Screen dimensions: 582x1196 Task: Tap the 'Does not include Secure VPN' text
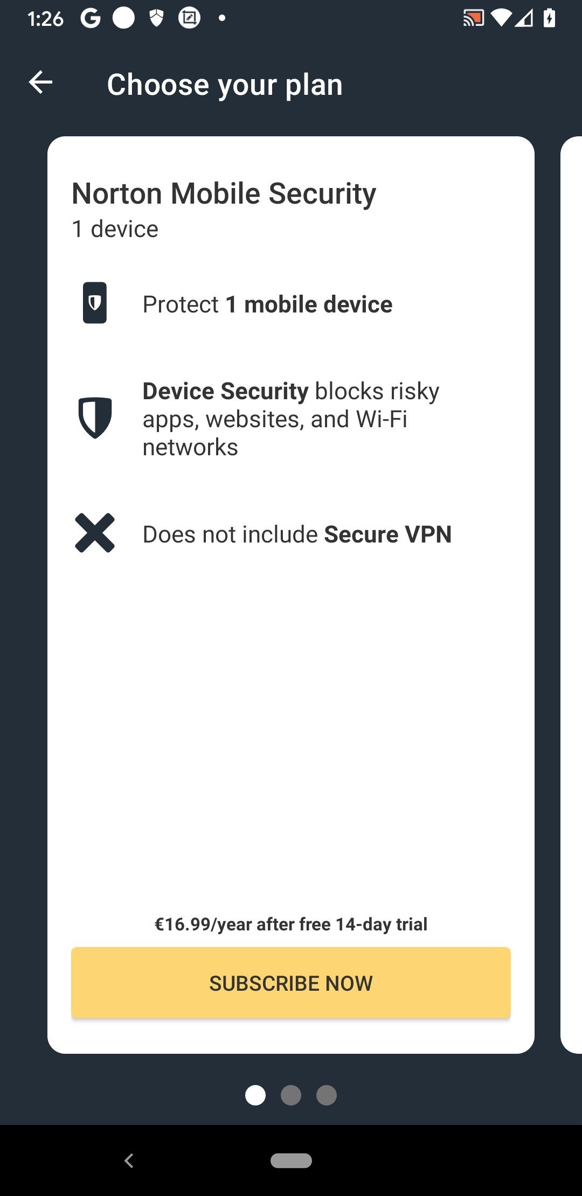[297, 534]
